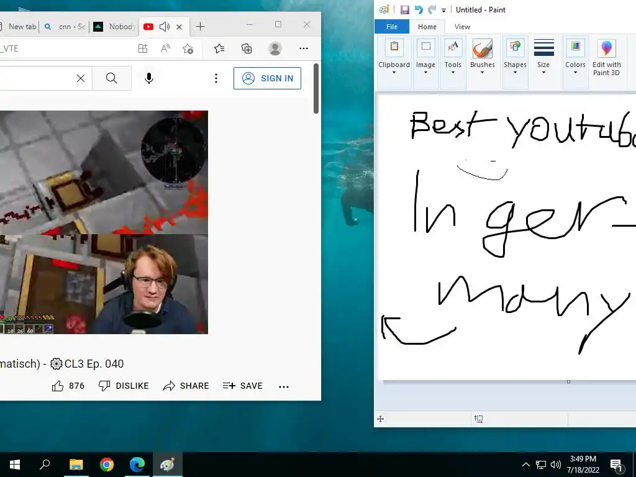The height and width of the screenshot is (477, 636).
Task: Add this page to favorites star-plus icon
Action: click(x=188, y=48)
